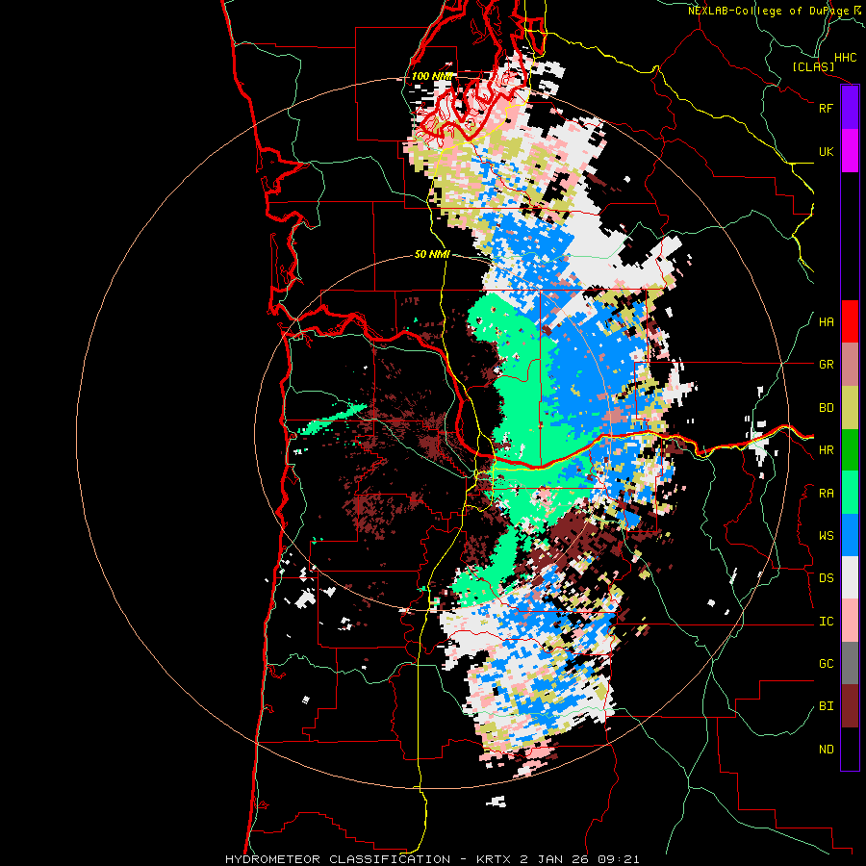Screen dimensions: 866x866
Task: Select the salmon GR legend color block
Action: (850, 365)
